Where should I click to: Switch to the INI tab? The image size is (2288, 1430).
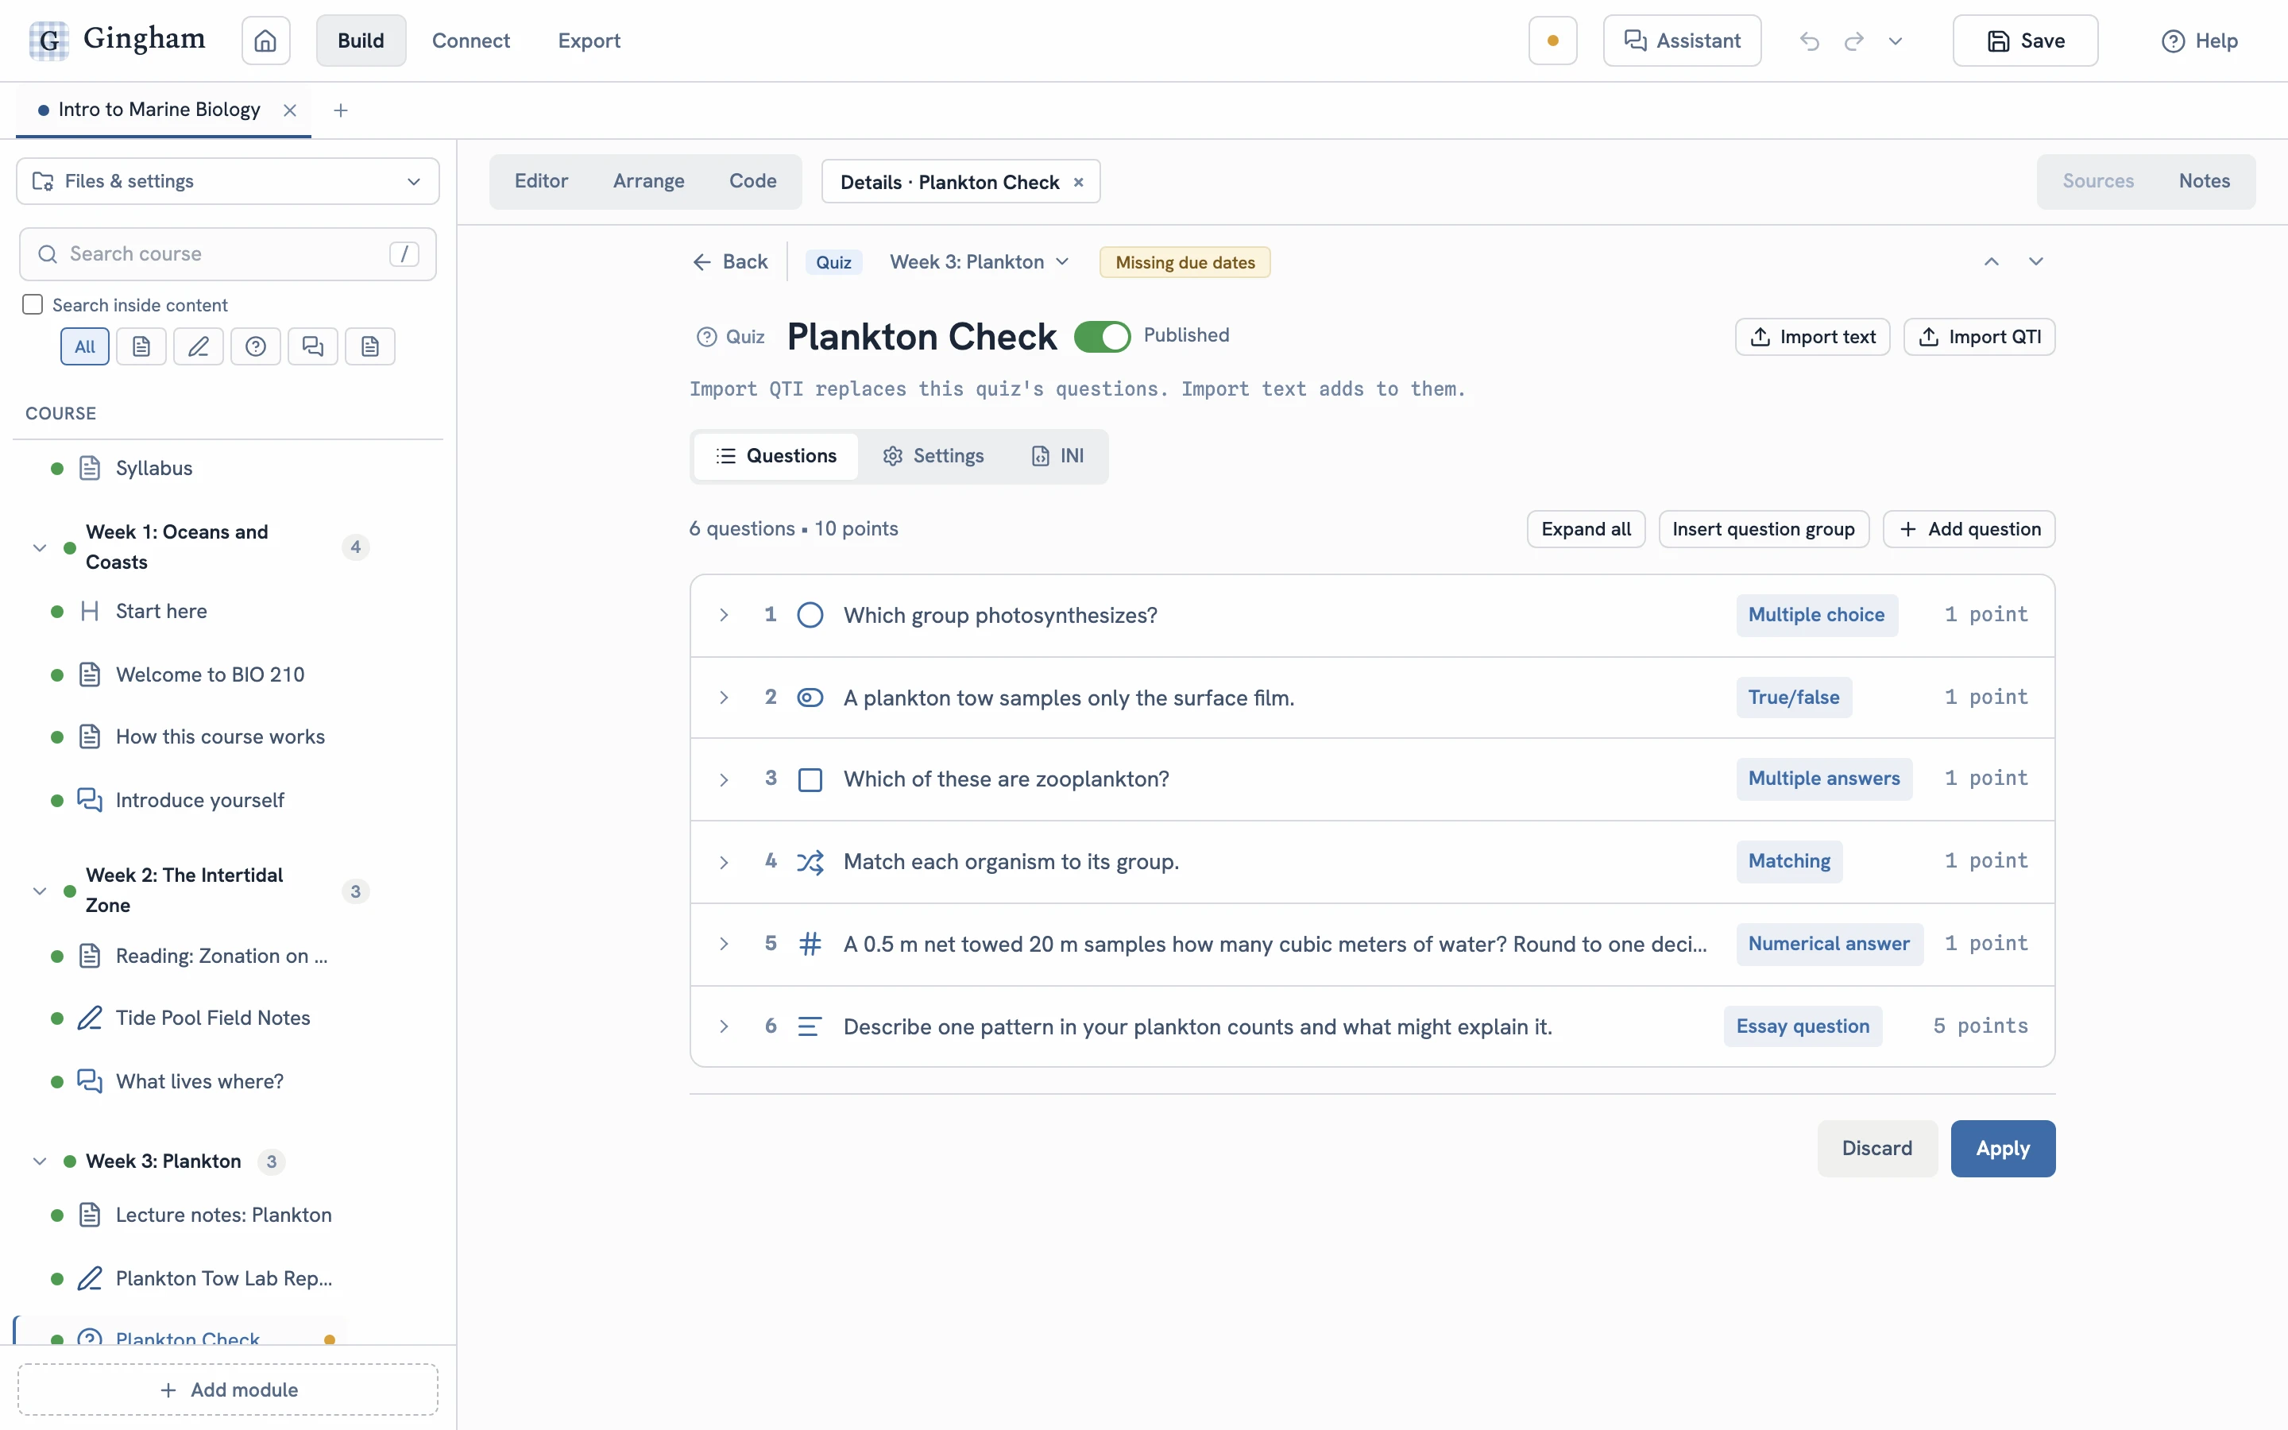click(1057, 456)
